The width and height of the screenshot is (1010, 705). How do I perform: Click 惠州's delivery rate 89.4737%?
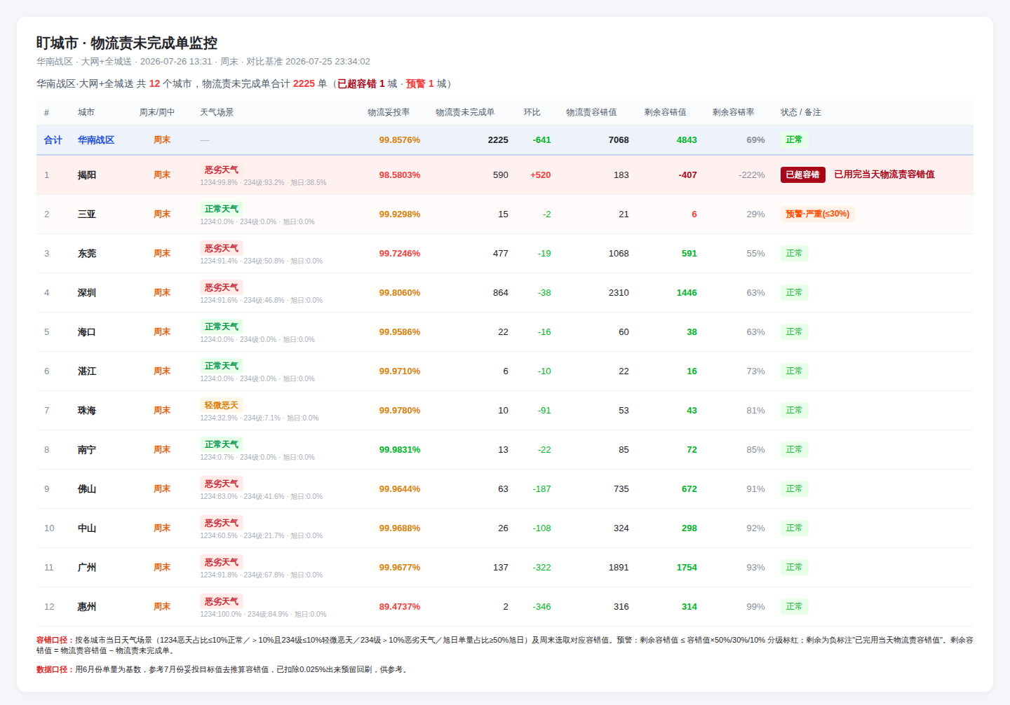pos(400,607)
